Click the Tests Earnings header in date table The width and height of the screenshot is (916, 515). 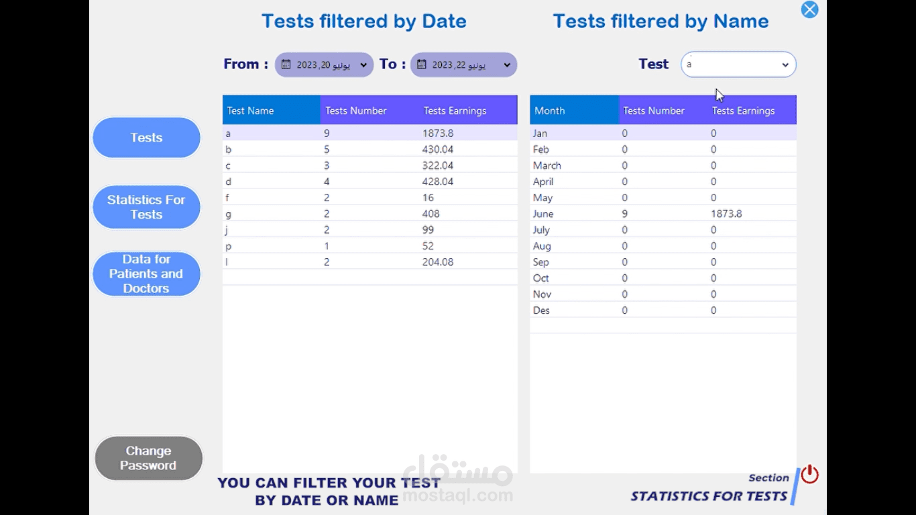pyautogui.click(x=468, y=111)
